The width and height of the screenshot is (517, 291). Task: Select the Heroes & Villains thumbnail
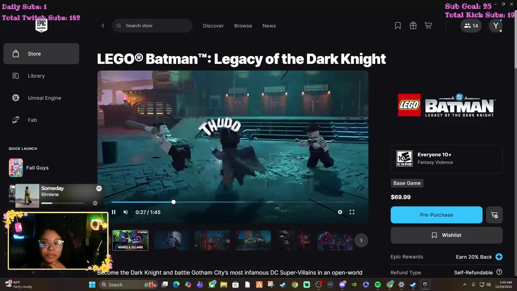(x=130, y=240)
